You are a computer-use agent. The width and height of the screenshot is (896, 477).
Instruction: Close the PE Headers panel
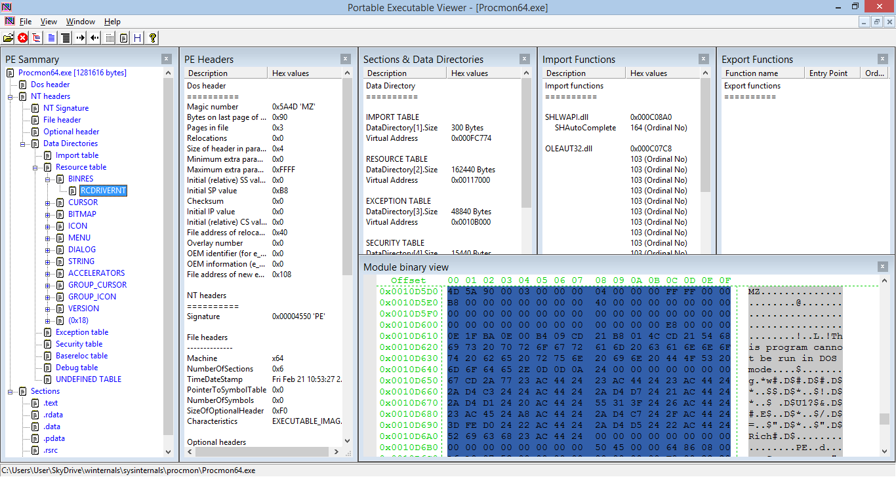346,59
